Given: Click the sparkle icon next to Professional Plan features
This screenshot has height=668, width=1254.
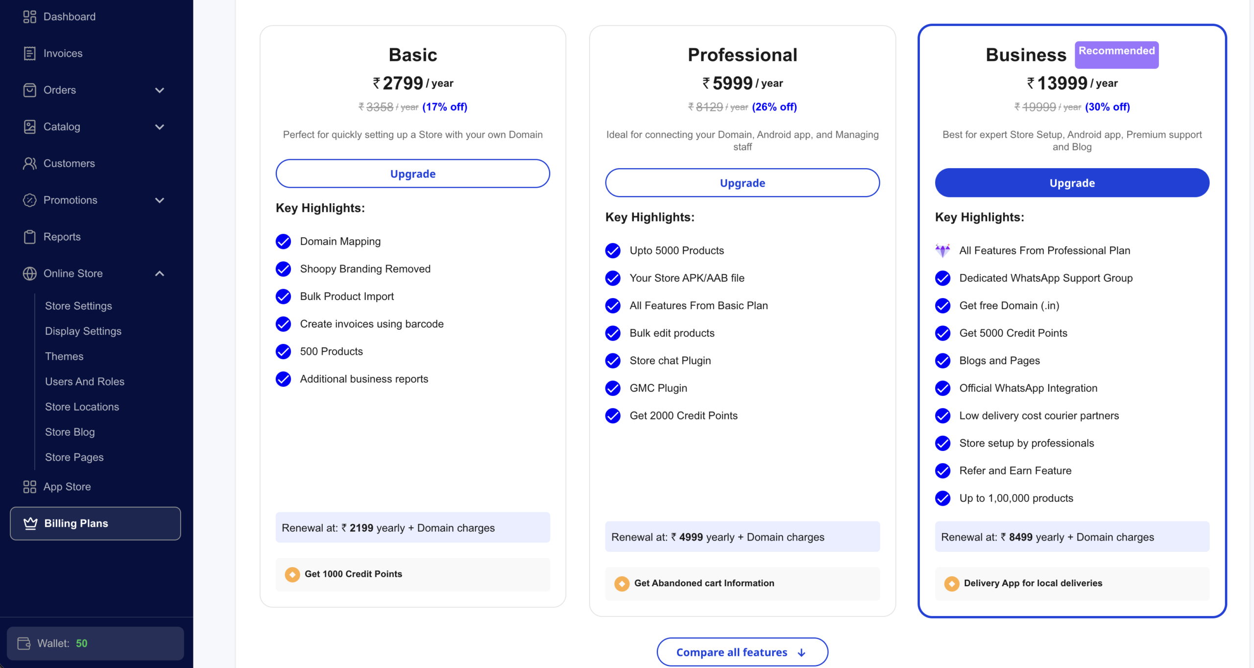Looking at the screenshot, I should [943, 250].
